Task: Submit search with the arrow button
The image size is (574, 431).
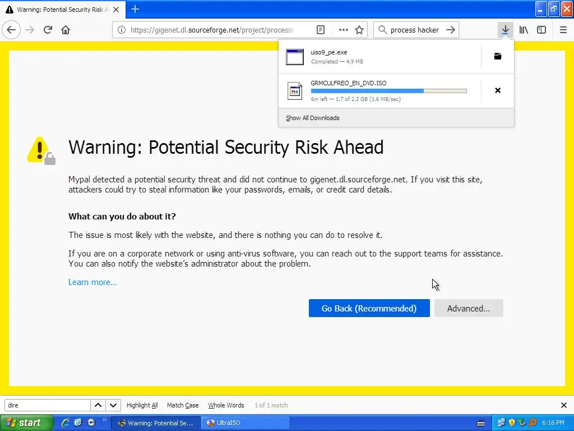Action: point(451,30)
